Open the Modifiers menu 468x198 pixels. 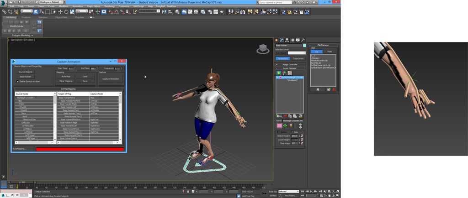63,6
